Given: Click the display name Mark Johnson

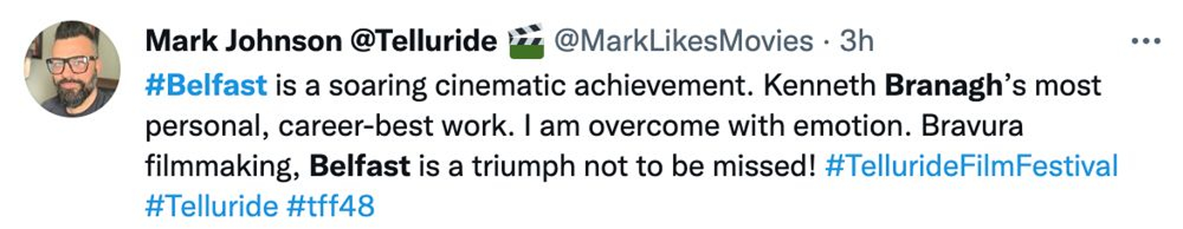Looking at the screenshot, I should 243,41.
